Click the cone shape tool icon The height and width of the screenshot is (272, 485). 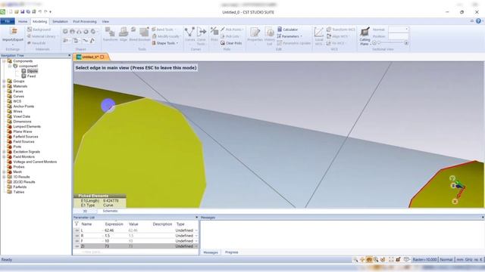point(79,31)
